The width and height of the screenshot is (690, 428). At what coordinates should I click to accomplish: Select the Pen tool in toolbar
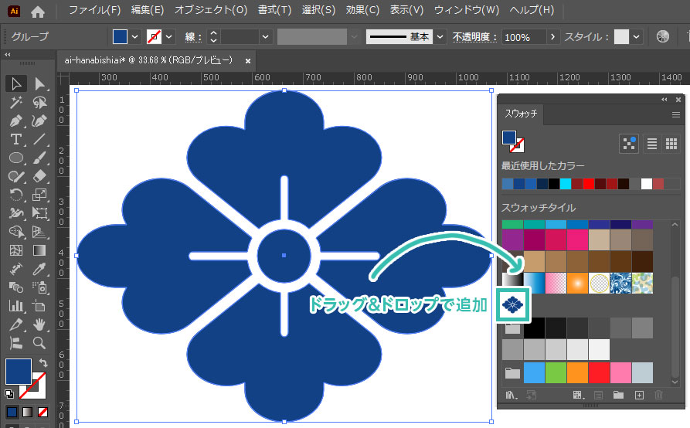tap(16, 121)
